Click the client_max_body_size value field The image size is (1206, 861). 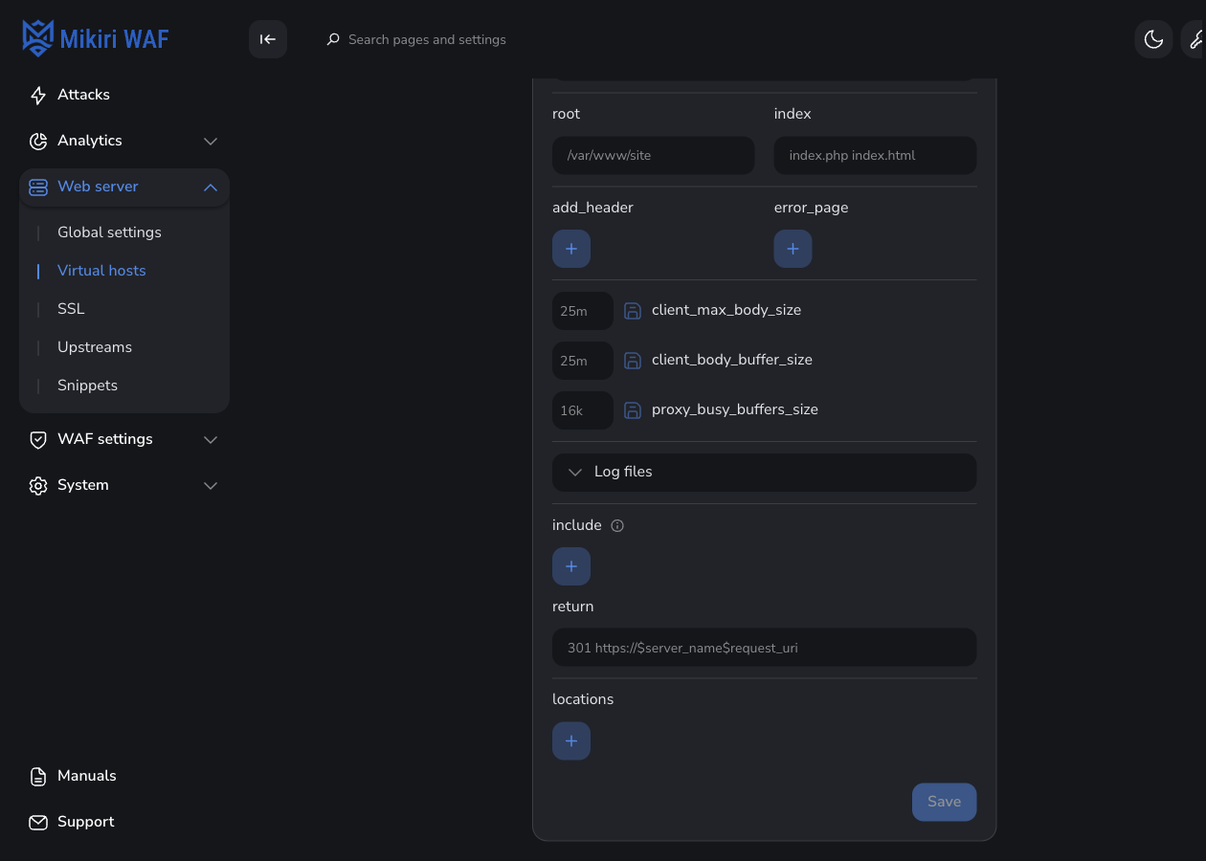583,311
